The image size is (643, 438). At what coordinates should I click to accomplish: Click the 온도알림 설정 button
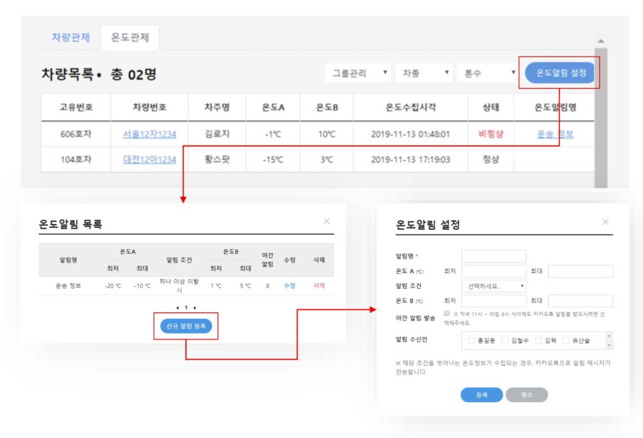(560, 73)
